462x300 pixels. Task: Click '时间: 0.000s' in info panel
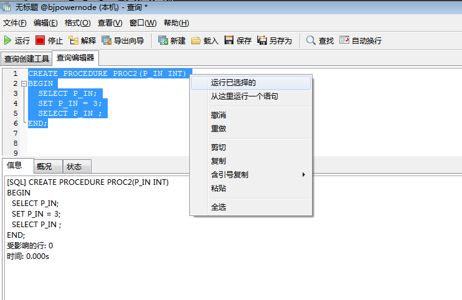click(28, 256)
